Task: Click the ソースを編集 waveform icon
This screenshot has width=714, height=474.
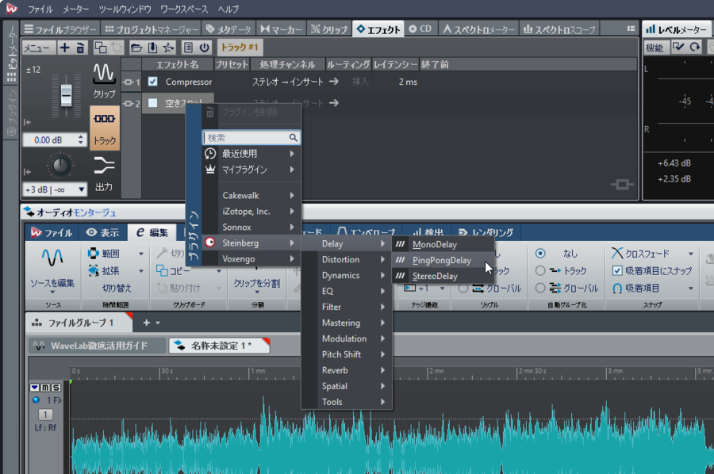Action: click(x=52, y=258)
